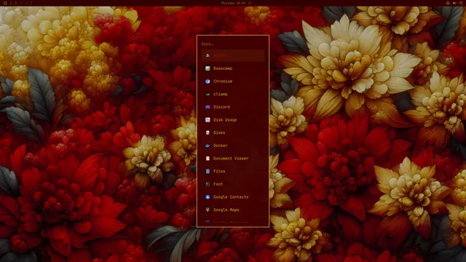
Task: Select the Disks entry
Action: (233, 132)
